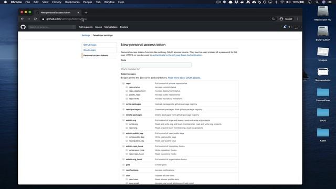The width and height of the screenshot is (336, 189).
Task: Open the Guest profile button in Chrome
Action: click(286, 19)
